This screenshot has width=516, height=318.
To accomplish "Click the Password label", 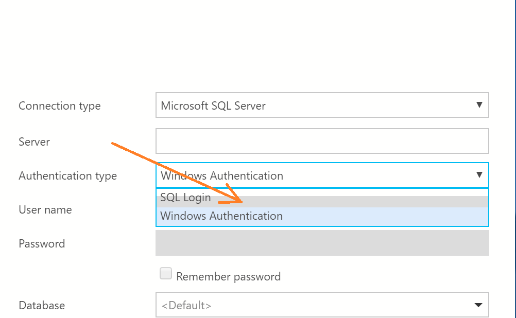I will [x=42, y=243].
